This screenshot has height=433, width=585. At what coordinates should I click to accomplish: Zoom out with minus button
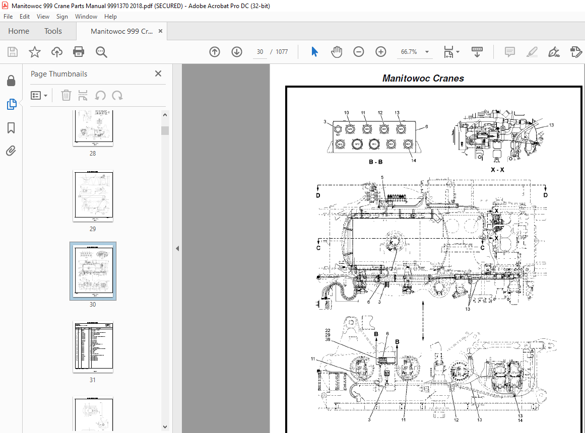(359, 52)
